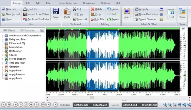191x110 pixels.
Task: Click the horizontal waveform scrollbar thumb
Action: tap(92, 97)
